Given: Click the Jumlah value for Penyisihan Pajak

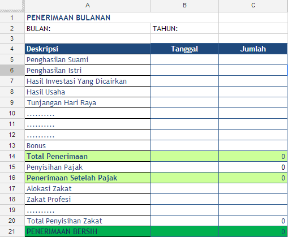Looking at the screenshot, I should (x=253, y=167).
